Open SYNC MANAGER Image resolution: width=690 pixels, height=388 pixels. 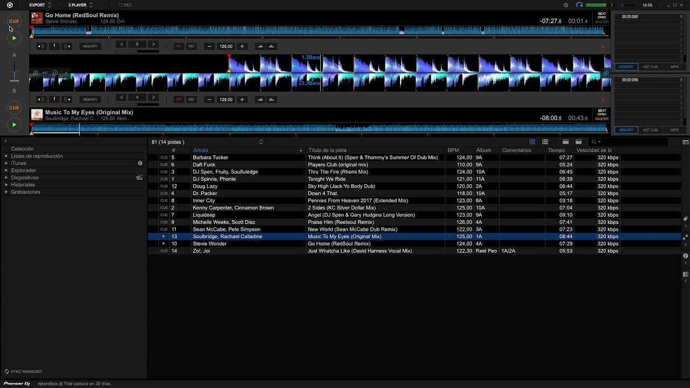pyautogui.click(x=23, y=371)
